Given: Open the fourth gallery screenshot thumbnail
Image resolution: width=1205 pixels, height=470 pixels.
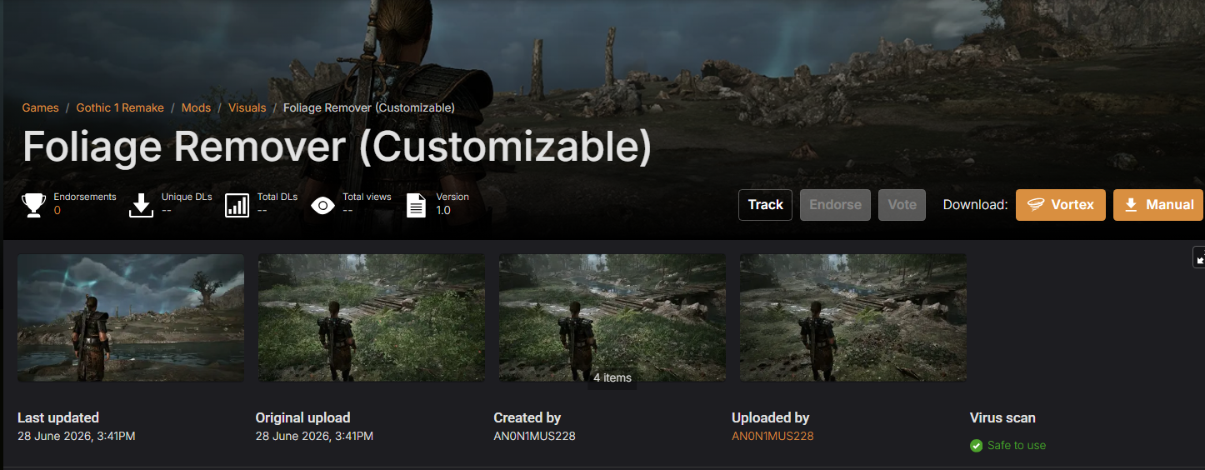Looking at the screenshot, I should pyautogui.click(x=853, y=317).
